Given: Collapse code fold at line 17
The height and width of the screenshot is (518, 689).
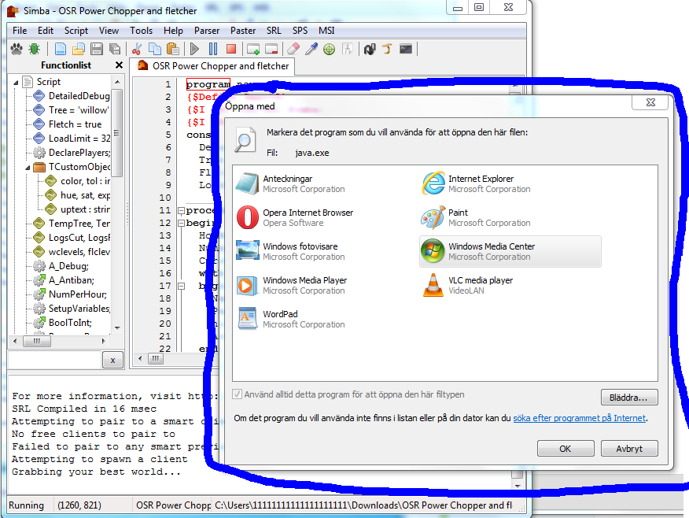Looking at the screenshot, I should pos(181,287).
